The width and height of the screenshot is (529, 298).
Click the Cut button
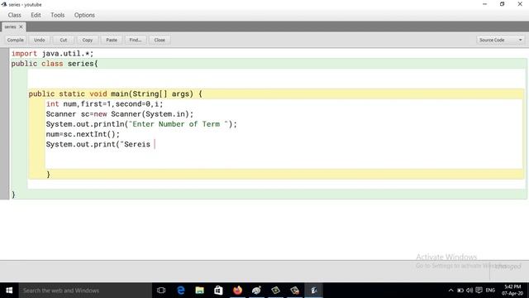64,40
